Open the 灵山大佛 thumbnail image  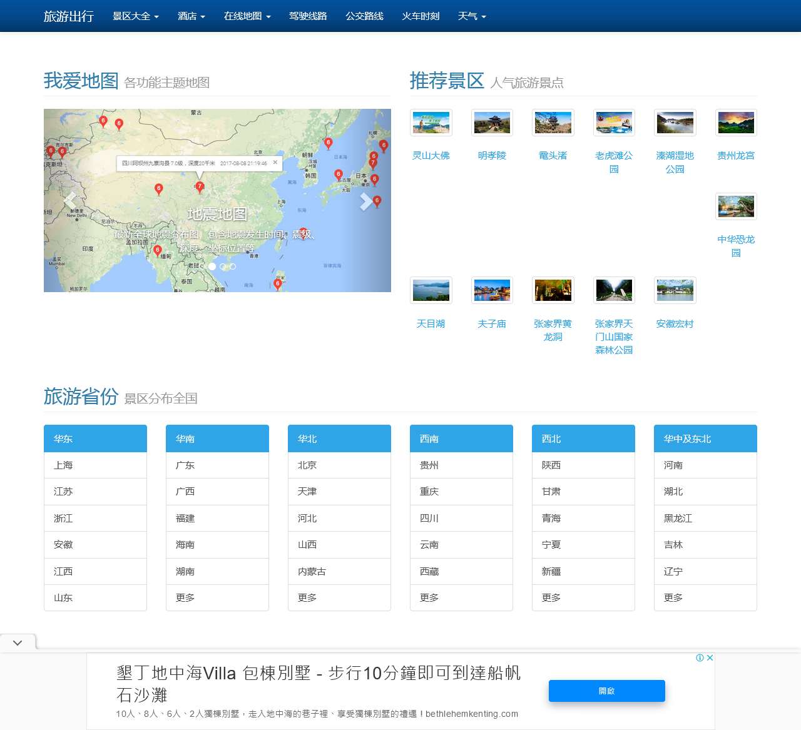[431, 123]
